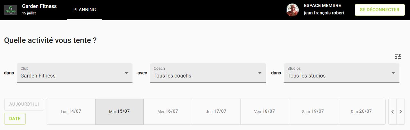This screenshot has width=410, height=130.
Task: Select Thursday 17/07 day
Action: tap(216, 111)
